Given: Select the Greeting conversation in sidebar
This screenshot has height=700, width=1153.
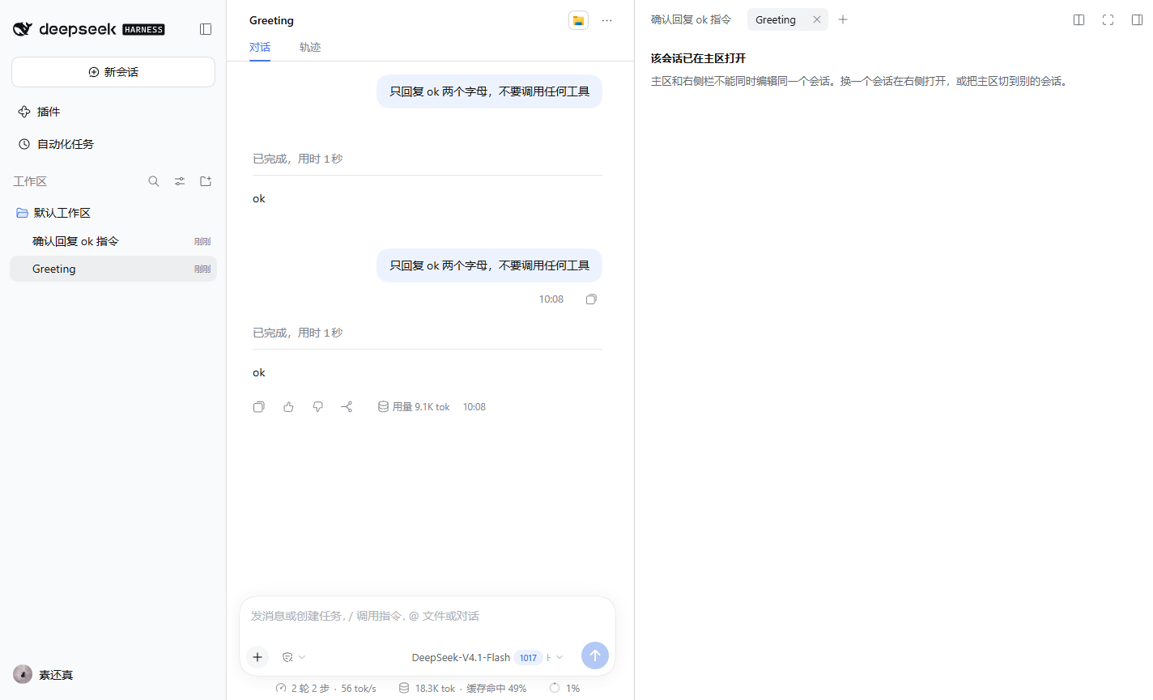Looking at the screenshot, I should click(113, 269).
